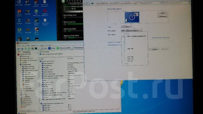Image resolution: width=203 pixels, height=114 pixels.
Task: Select Мультимонитор in the AIDA64 tree
Action: click(x=29, y=77)
